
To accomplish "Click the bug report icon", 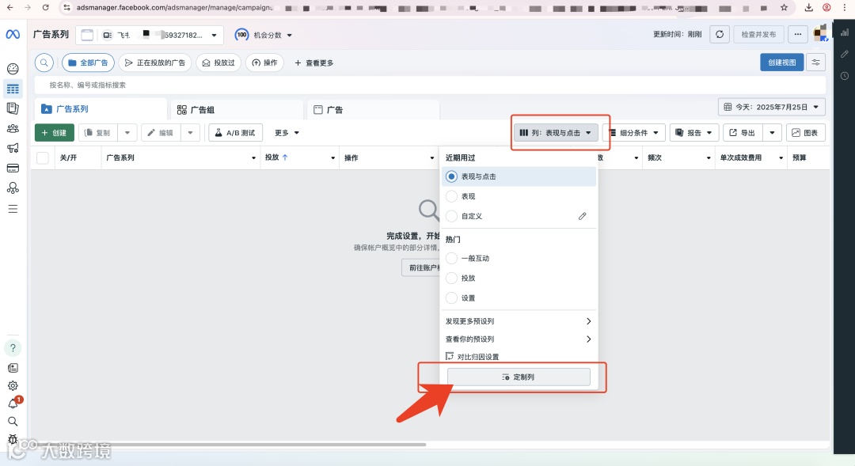I will (x=13, y=439).
